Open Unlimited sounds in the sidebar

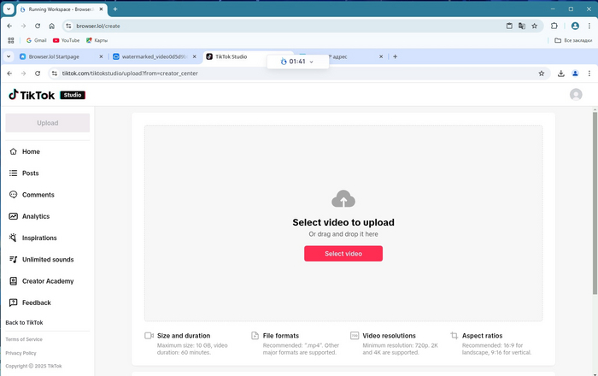(48, 260)
